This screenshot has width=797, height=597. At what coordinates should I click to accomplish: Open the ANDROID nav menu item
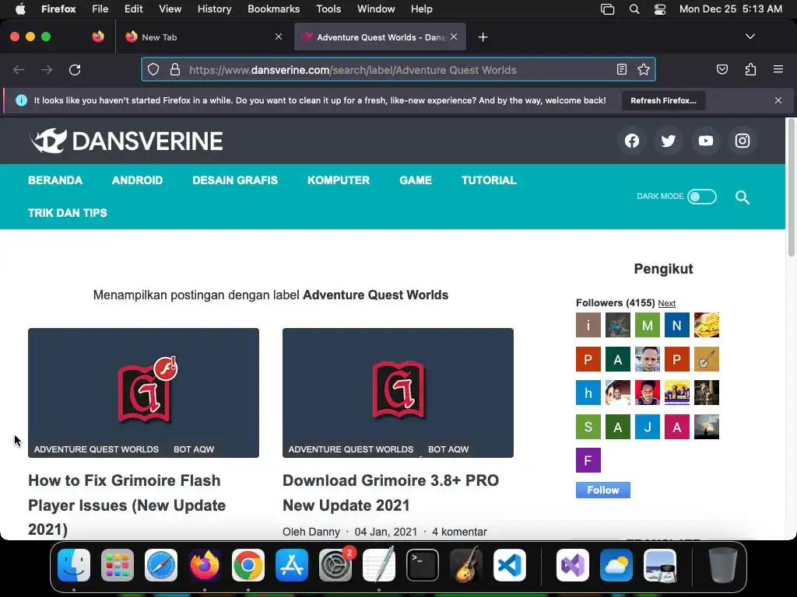137,180
